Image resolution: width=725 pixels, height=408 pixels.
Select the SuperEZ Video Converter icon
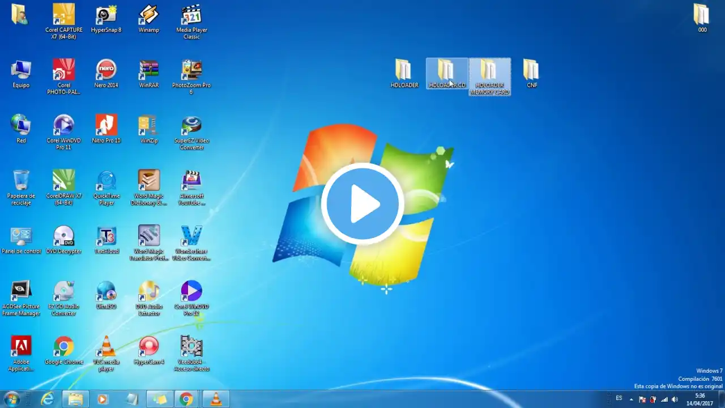[x=191, y=132]
